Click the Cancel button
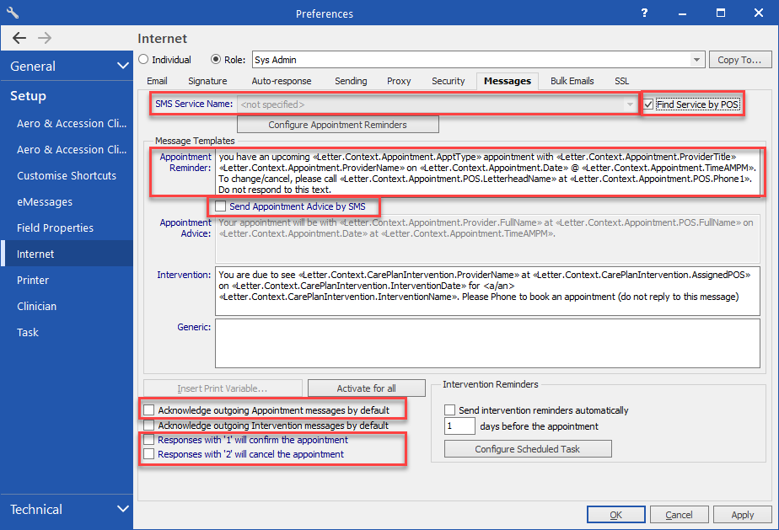The width and height of the screenshot is (779, 530). point(679,515)
